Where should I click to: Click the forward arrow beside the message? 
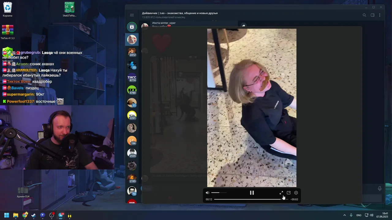click(x=243, y=26)
